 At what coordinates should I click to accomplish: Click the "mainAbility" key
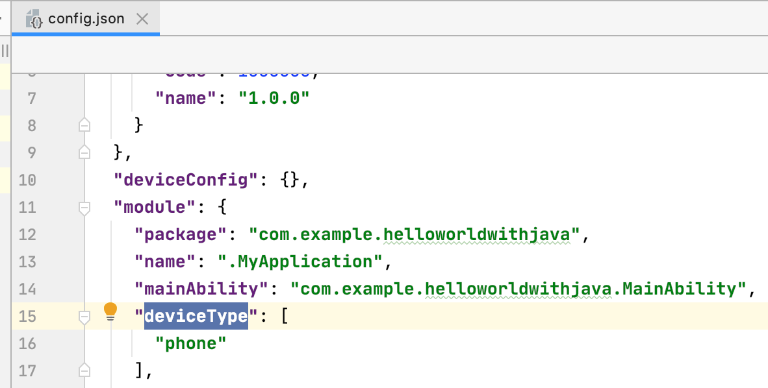tap(201, 289)
